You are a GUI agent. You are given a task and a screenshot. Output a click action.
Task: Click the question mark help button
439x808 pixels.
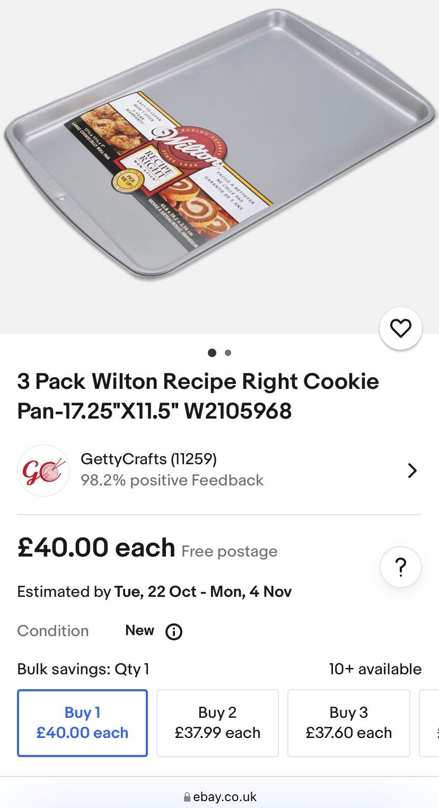(x=401, y=567)
